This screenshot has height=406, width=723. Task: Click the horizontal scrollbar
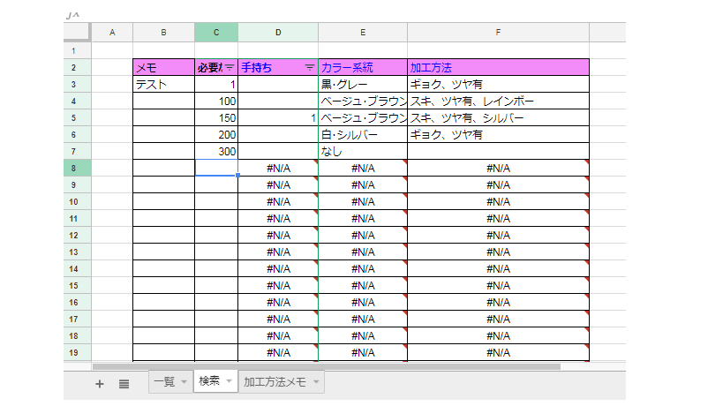[x=327, y=367]
